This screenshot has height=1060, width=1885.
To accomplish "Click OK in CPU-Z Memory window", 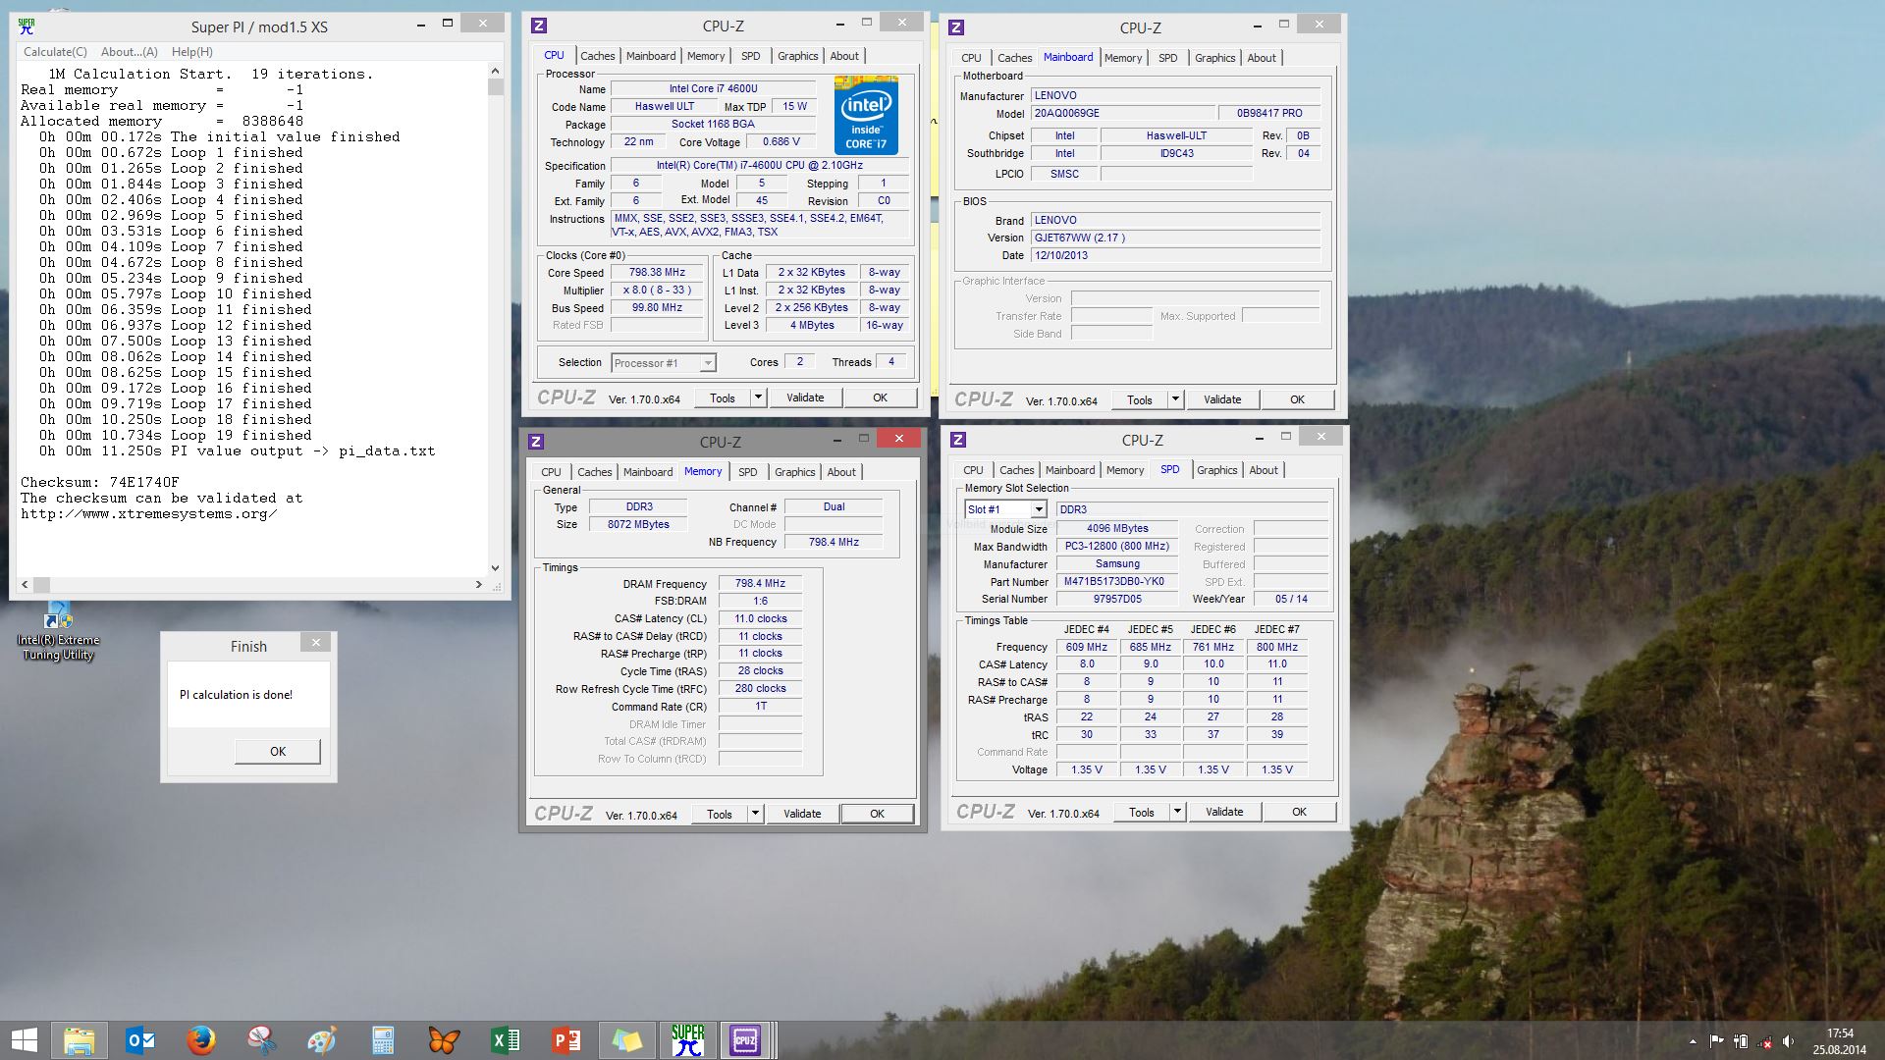I will point(877,814).
